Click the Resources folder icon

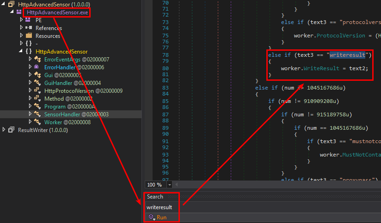pyautogui.click(x=29, y=36)
